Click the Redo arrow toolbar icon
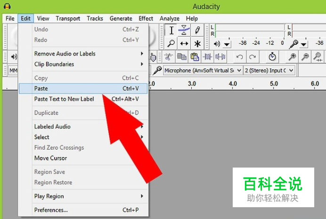This screenshot has height=219, width=326. 253,57
